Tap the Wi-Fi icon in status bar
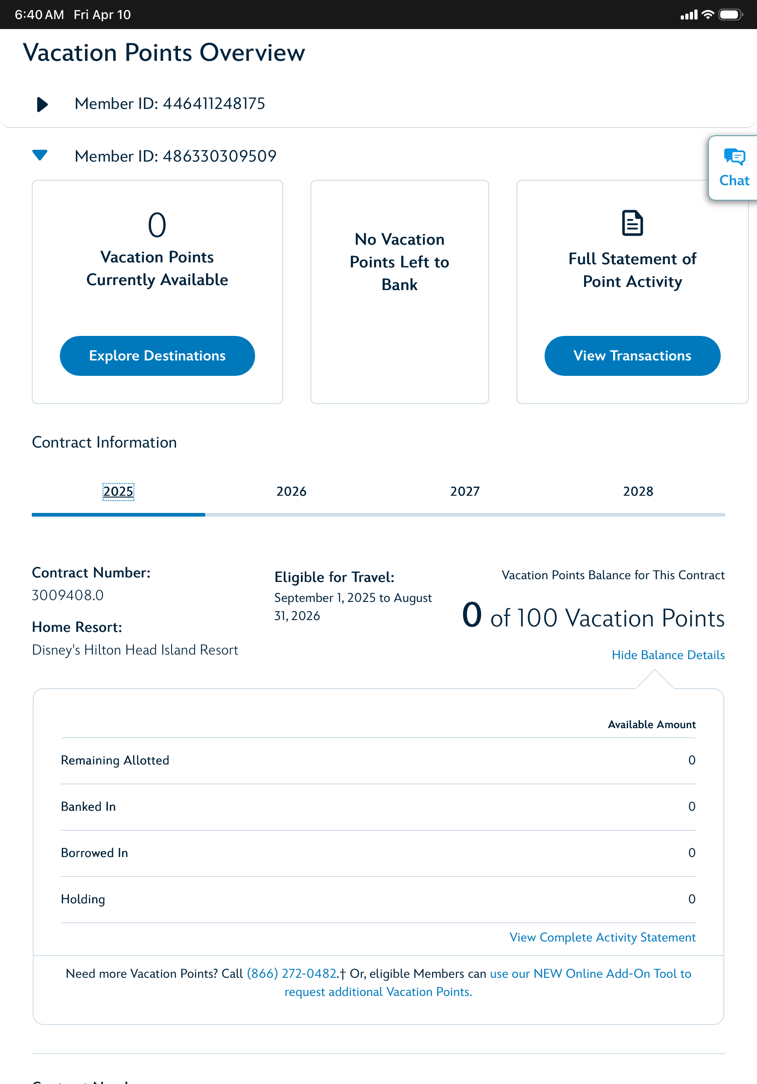 click(x=708, y=15)
